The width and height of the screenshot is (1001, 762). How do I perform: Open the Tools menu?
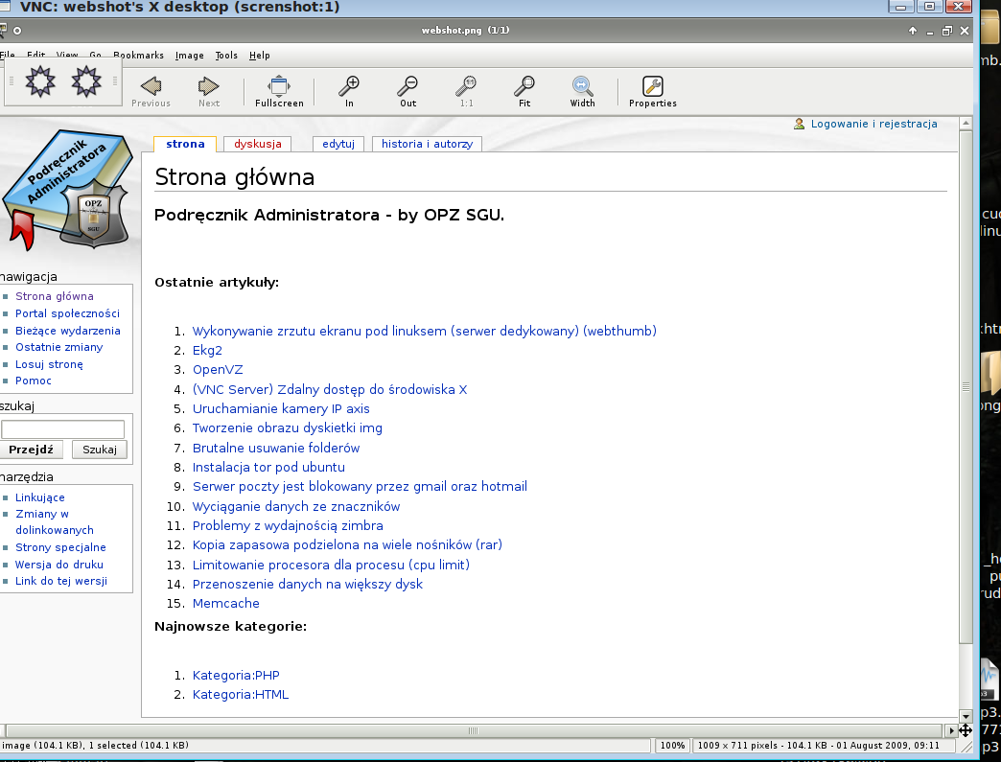226,56
